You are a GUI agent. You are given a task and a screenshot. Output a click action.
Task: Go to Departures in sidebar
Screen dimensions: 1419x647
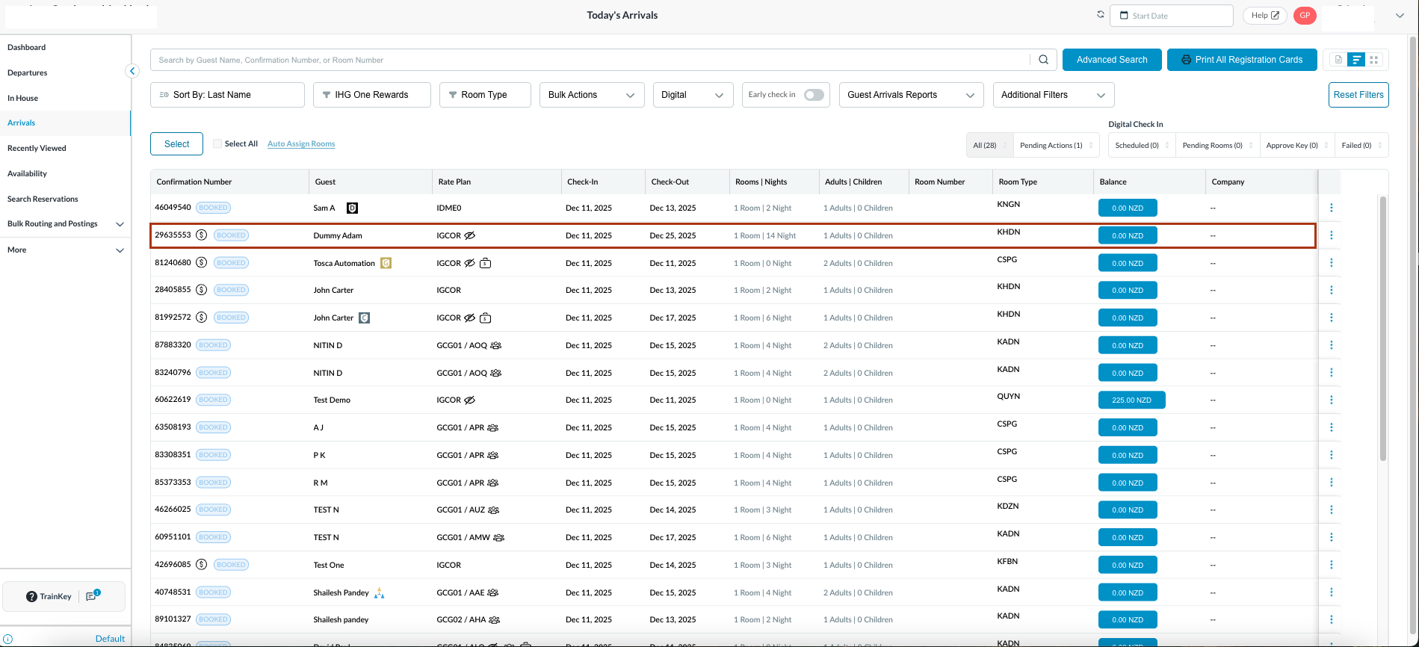pyautogui.click(x=28, y=72)
